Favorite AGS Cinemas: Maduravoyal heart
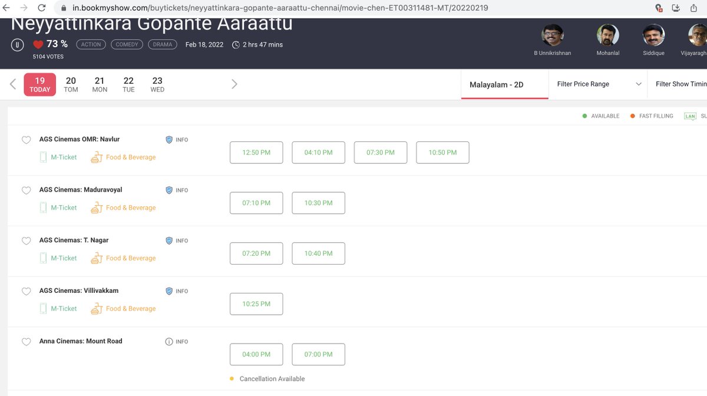 26,191
